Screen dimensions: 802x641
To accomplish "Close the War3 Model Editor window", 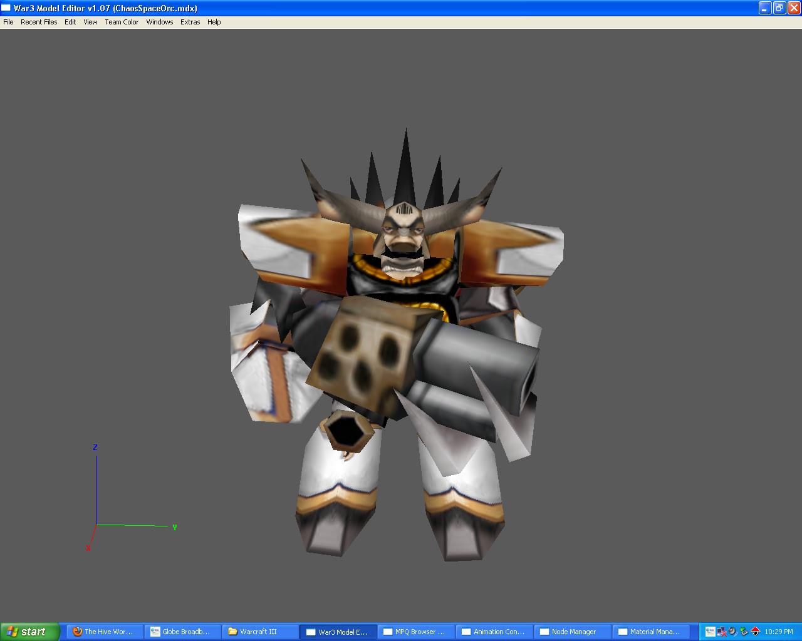I will point(794,8).
